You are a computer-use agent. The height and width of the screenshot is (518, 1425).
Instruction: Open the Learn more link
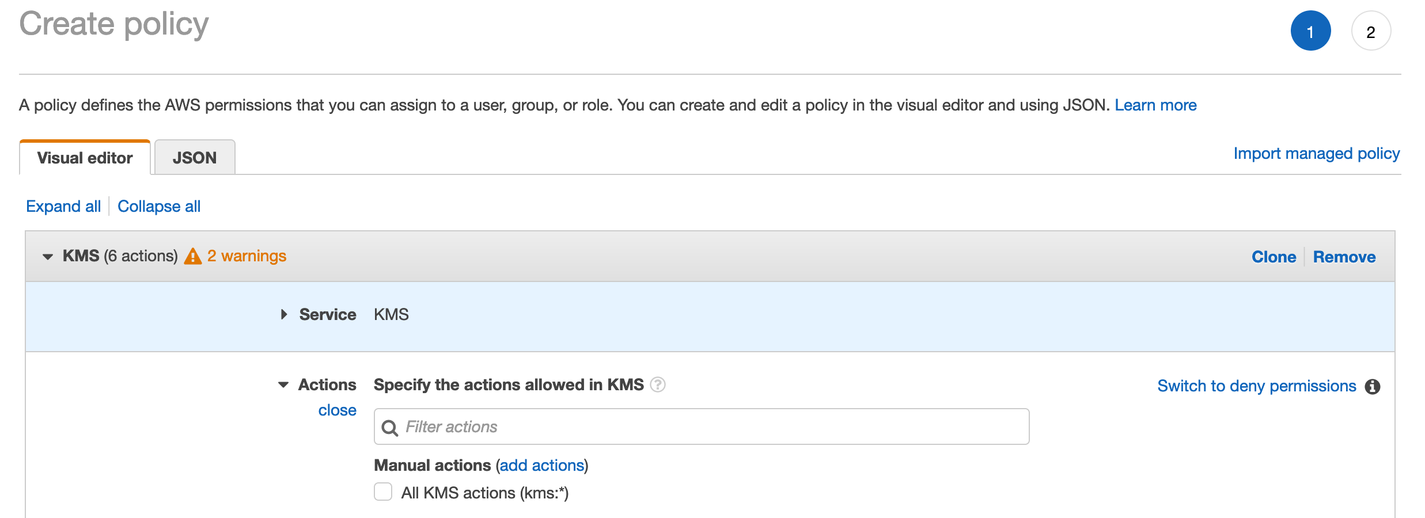click(1155, 105)
